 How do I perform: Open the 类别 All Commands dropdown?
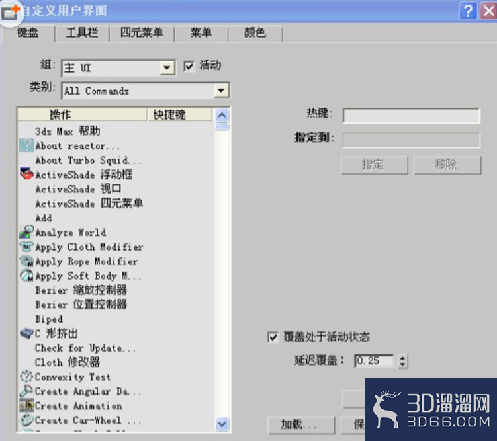point(145,91)
